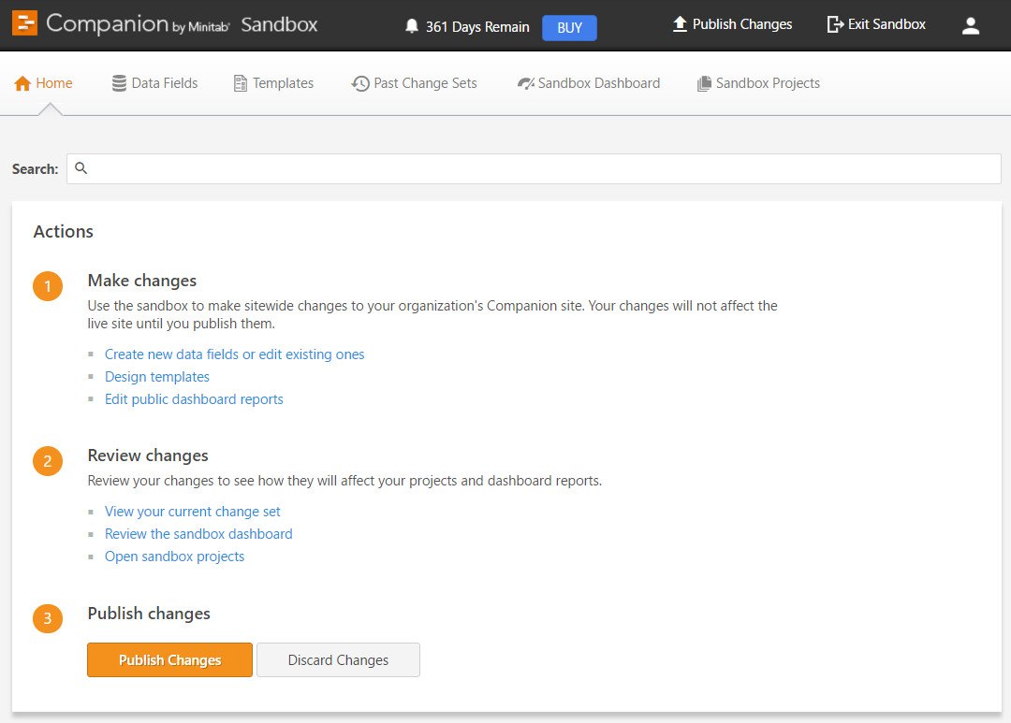Click the notification bell icon

click(412, 27)
